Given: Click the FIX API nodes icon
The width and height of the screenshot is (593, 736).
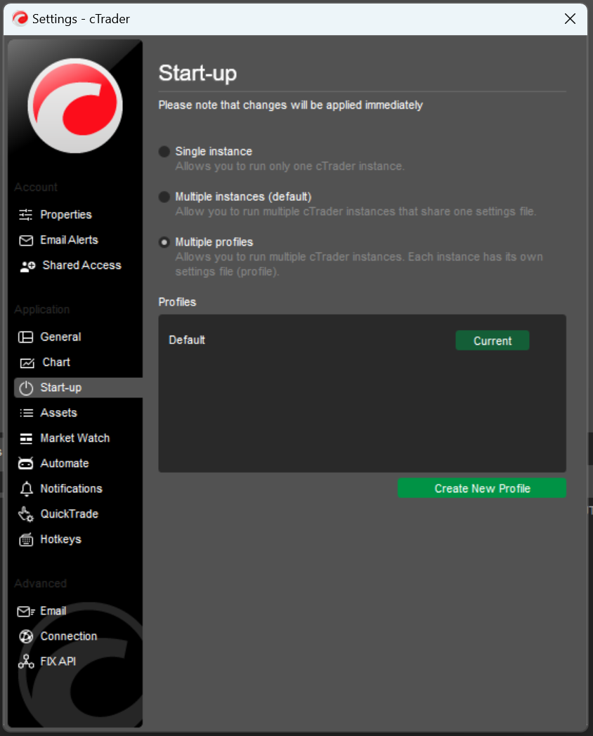Looking at the screenshot, I should click(x=26, y=662).
